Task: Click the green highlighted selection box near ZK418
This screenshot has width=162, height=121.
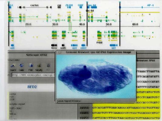Action: (70, 26)
